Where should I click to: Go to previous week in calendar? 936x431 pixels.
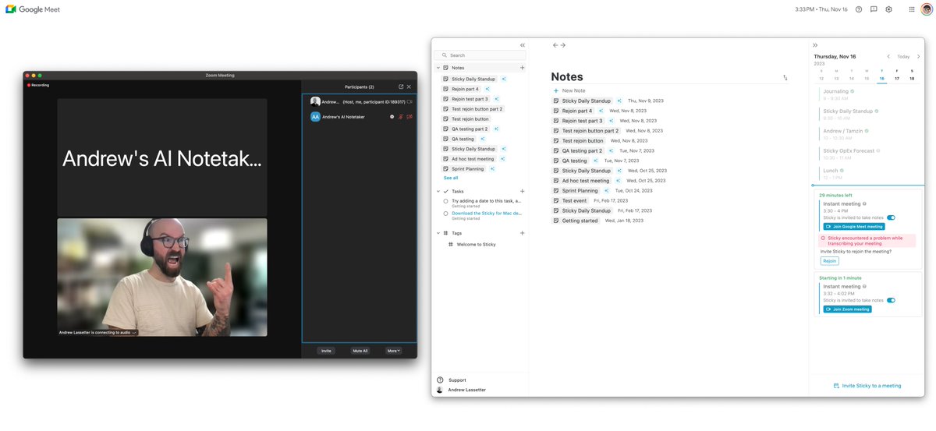(x=888, y=57)
